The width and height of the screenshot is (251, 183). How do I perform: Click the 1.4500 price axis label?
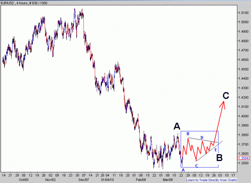click(244, 69)
